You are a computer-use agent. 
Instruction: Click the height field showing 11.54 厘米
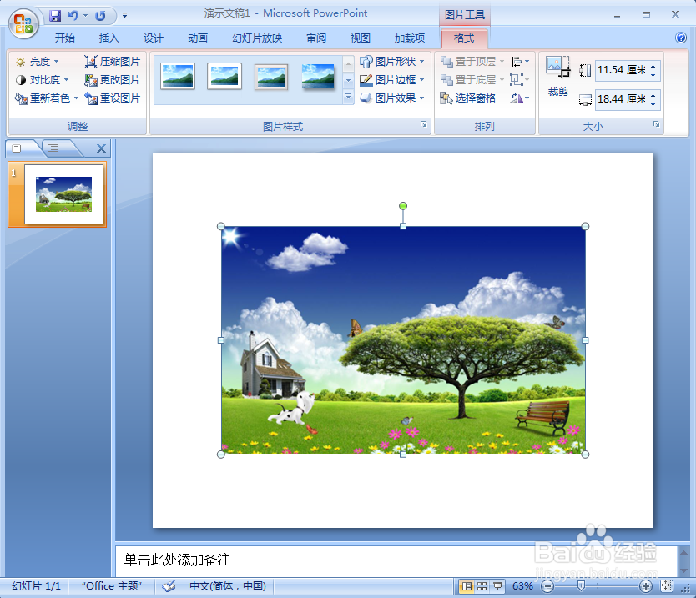click(622, 70)
